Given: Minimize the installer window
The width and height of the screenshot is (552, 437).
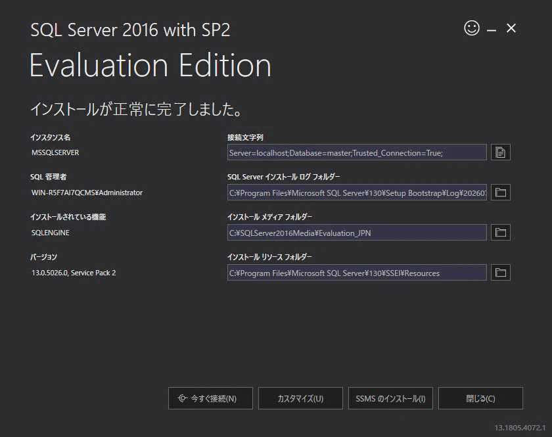Looking at the screenshot, I should click(492, 30).
